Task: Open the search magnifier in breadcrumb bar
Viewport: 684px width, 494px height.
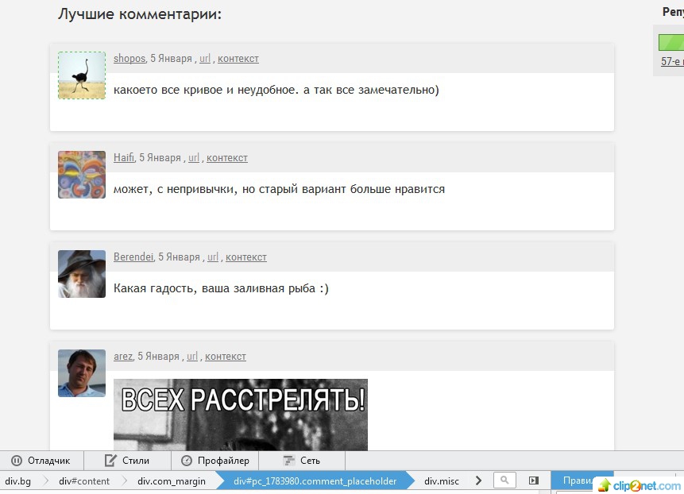Action: tap(504, 480)
